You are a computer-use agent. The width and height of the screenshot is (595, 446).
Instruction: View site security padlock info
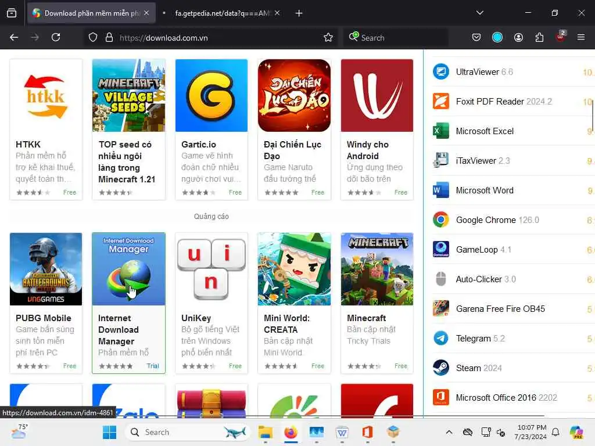pyautogui.click(x=109, y=38)
